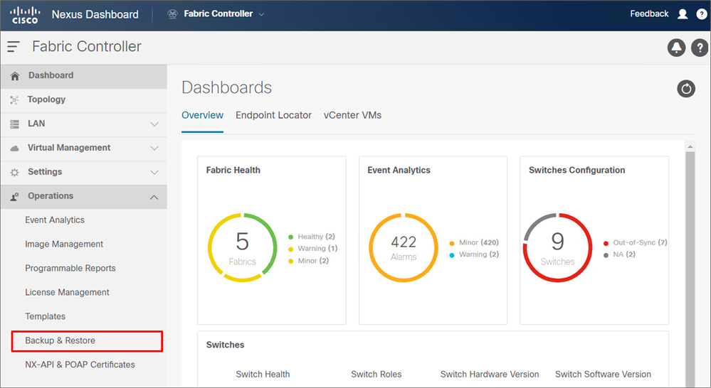Open the Feedback link
The image size is (711, 388).
point(649,14)
